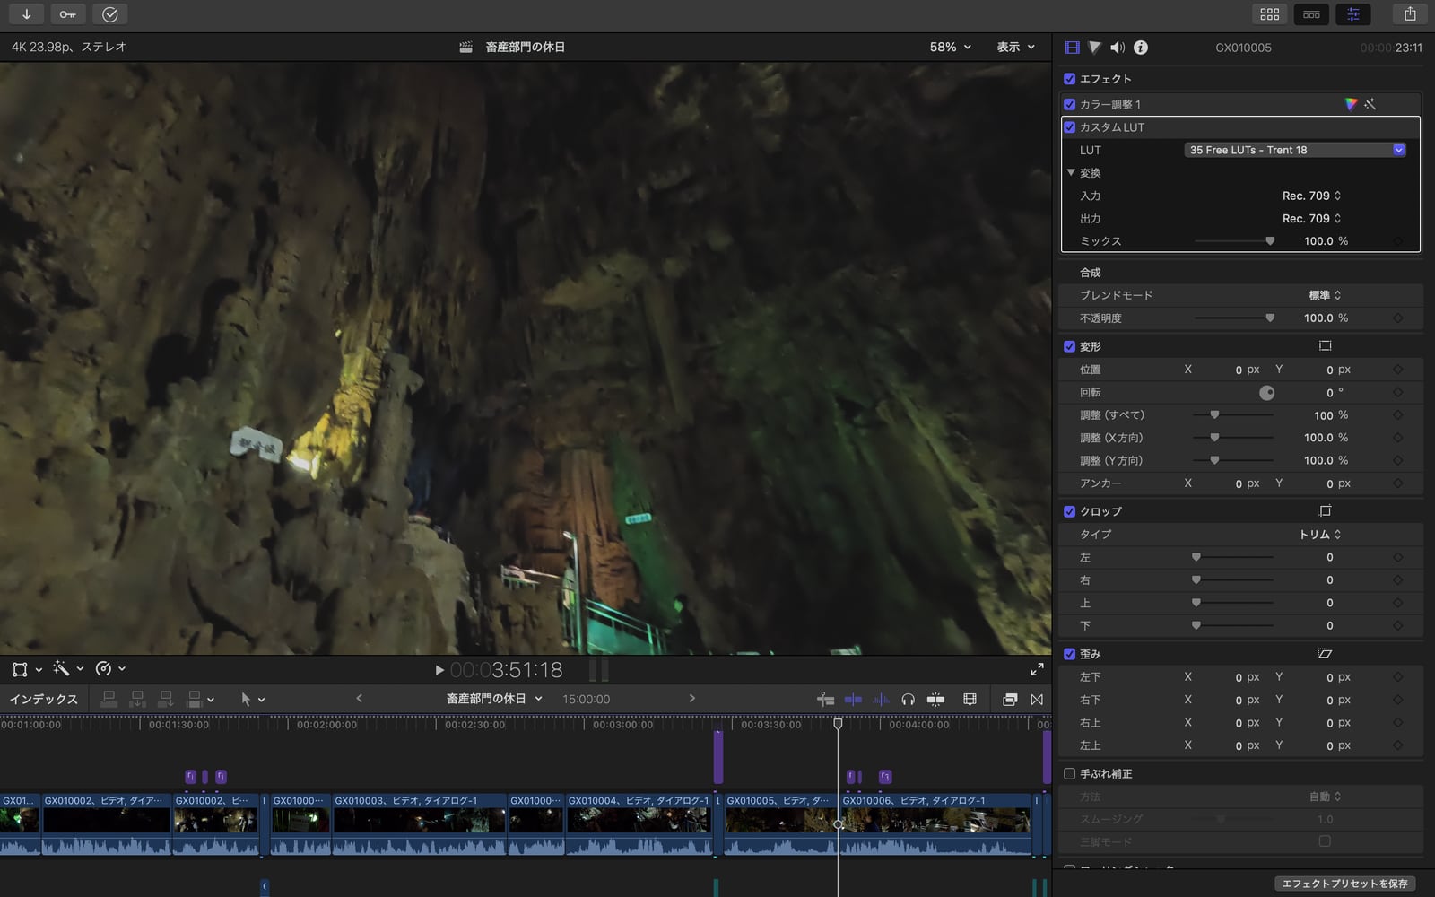Open the keyword editor key icon

(68, 14)
